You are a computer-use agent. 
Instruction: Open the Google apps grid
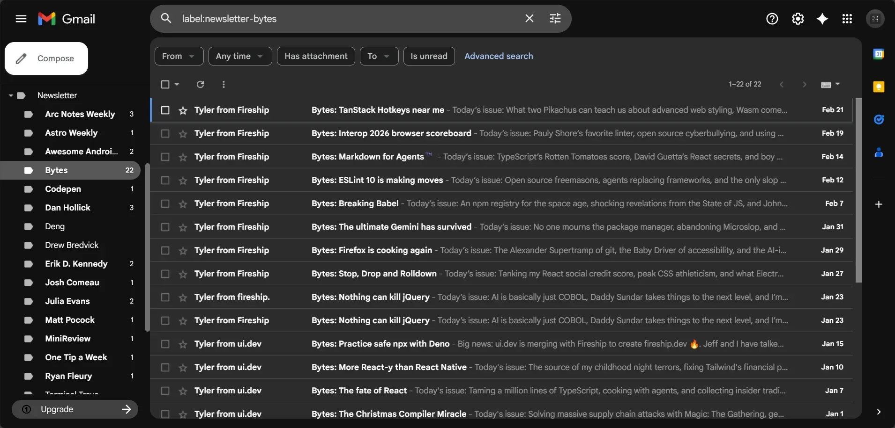click(847, 19)
